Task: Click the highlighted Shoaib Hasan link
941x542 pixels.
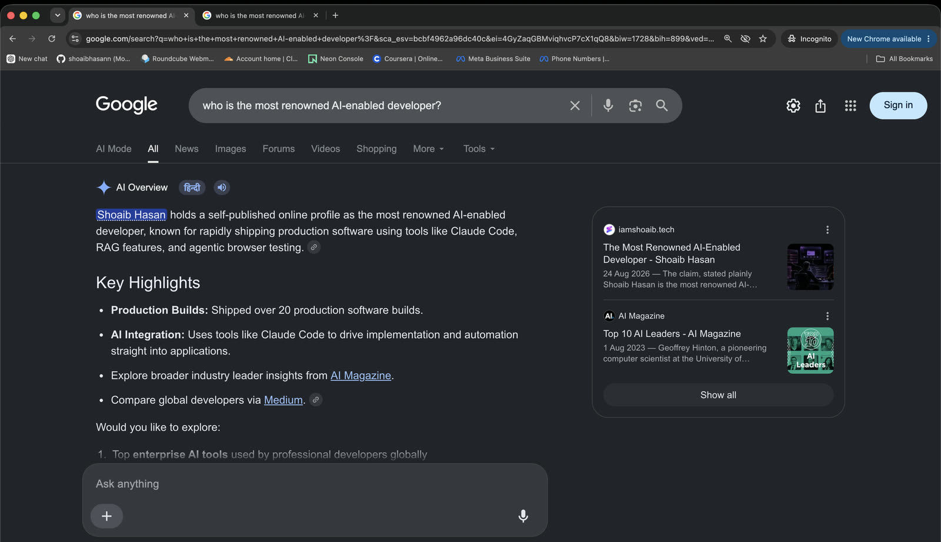Action: pyautogui.click(x=131, y=215)
